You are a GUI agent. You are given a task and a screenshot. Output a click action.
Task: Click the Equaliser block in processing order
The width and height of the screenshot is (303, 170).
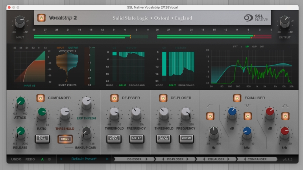(x=216, y=159)
